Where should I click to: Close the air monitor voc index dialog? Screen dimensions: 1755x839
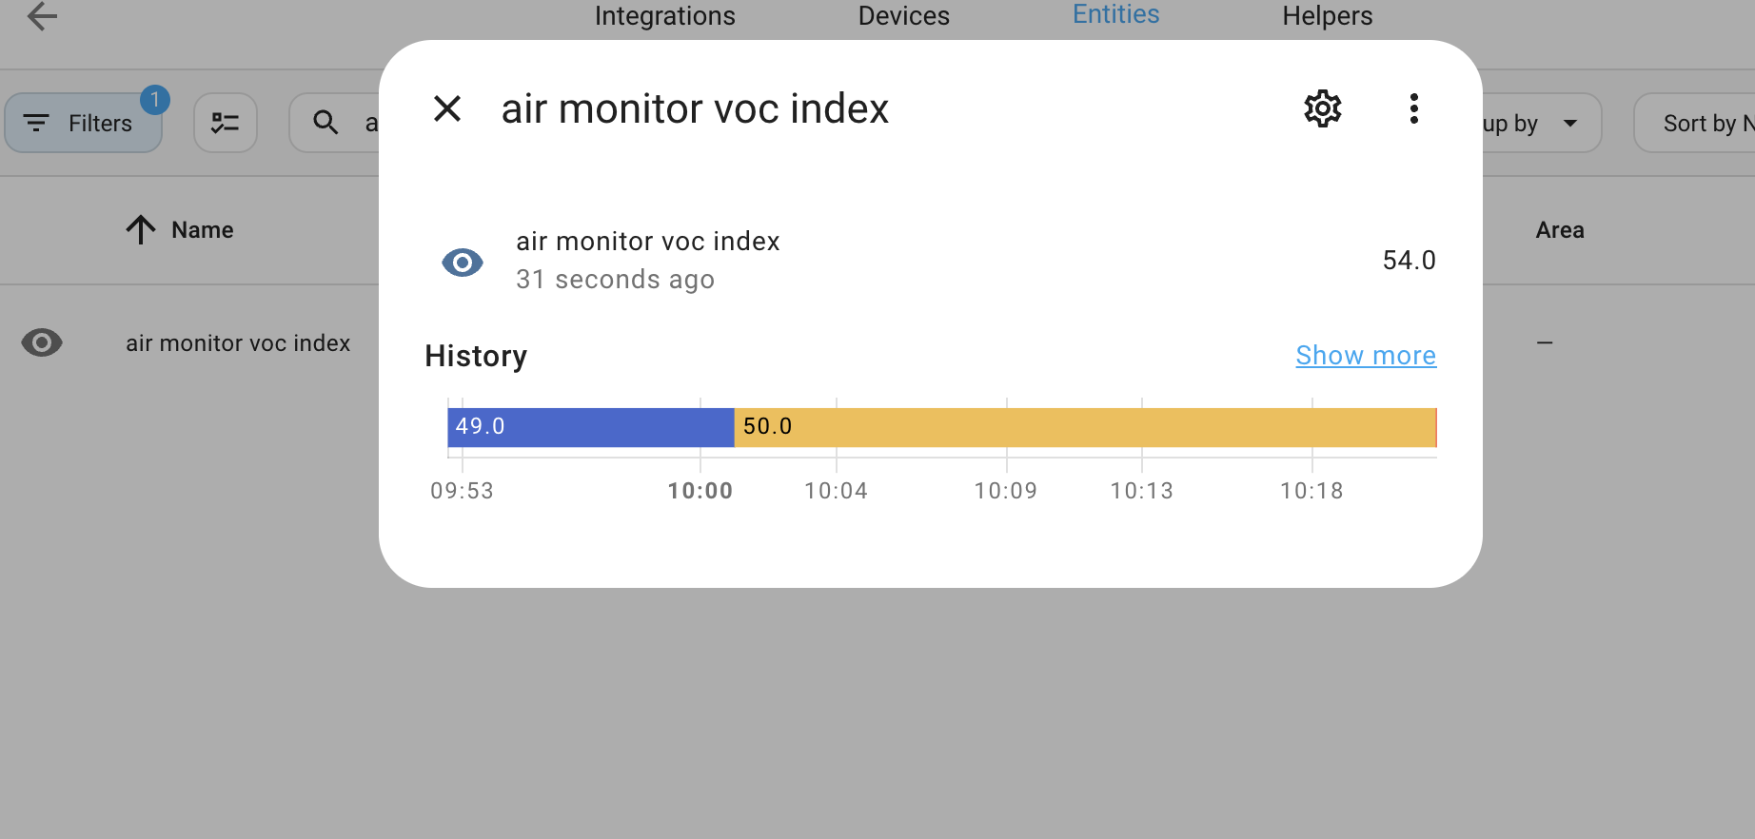tap(447, 108)
